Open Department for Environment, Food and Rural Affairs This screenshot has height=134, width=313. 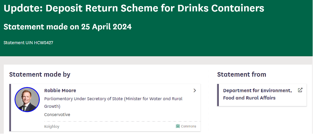(257, 94)
